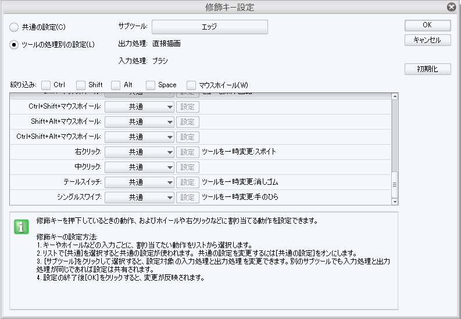
Task: Tick the Space filter checkbox
Action: [151, 85]
